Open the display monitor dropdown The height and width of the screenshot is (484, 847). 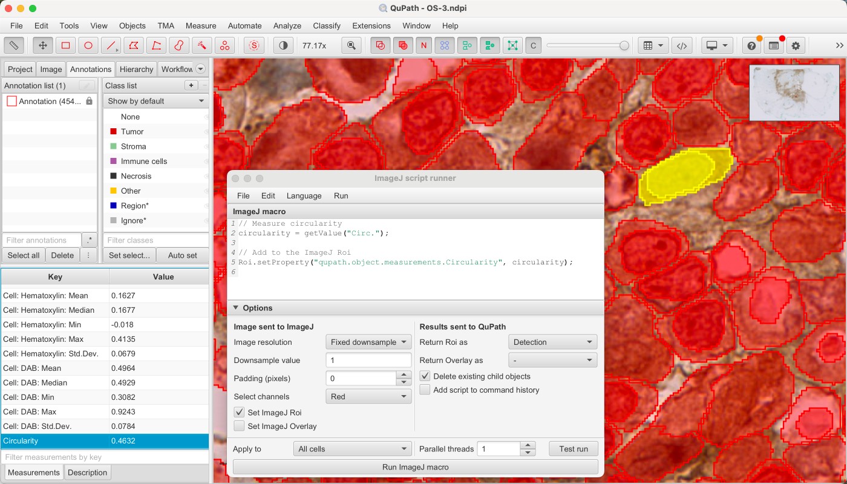(718, 45)
